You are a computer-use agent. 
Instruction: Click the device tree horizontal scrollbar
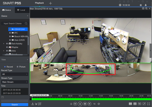[x=14, y=55]
